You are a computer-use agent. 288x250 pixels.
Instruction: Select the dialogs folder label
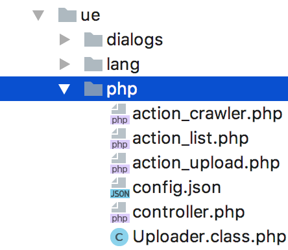pos(134,40)
